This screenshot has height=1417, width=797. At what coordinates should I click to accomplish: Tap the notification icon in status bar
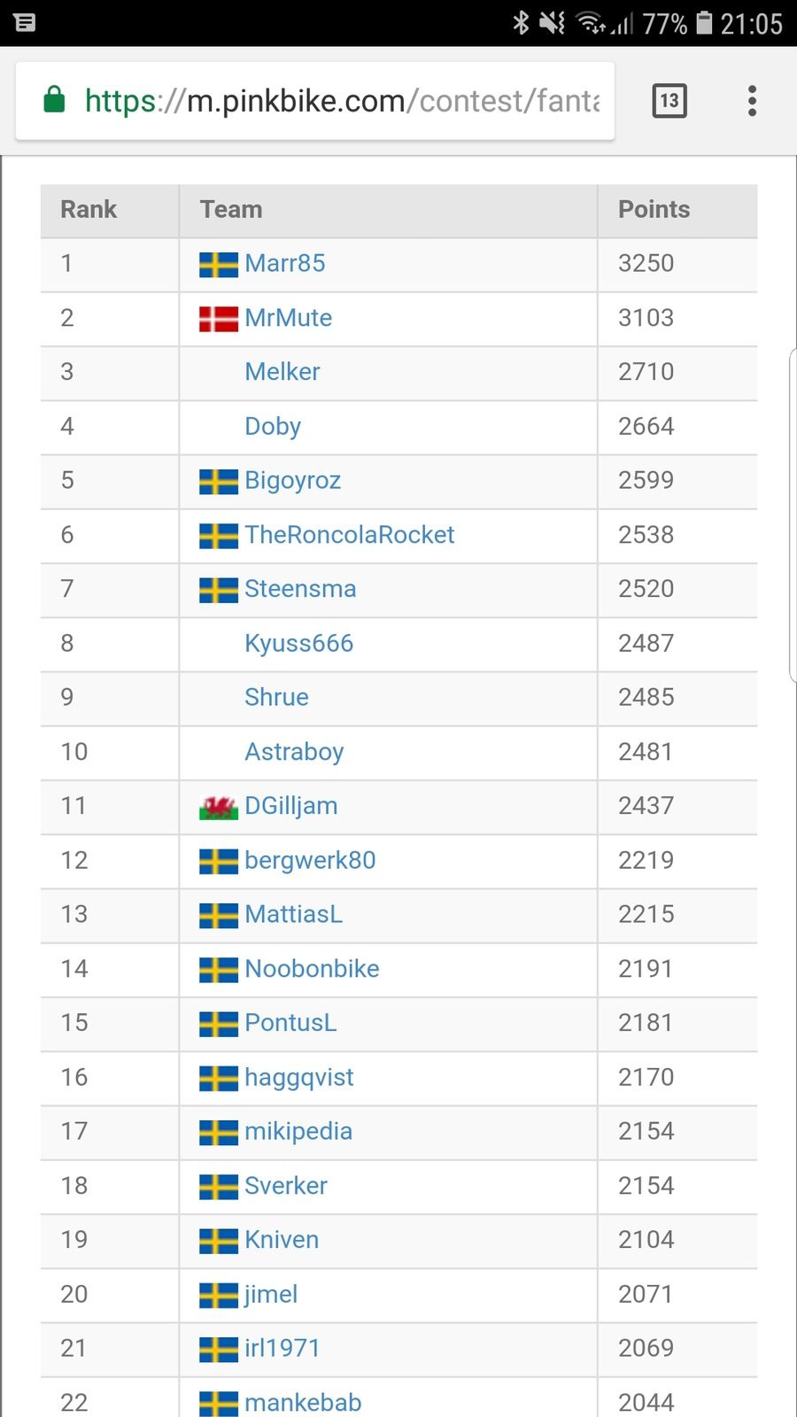26,23
